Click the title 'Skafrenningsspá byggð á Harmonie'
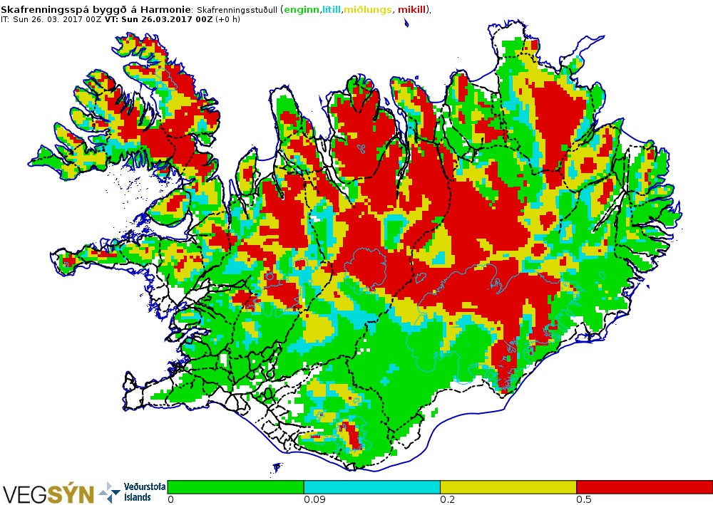This screenshot has width=713, height=505. point(96,9)
